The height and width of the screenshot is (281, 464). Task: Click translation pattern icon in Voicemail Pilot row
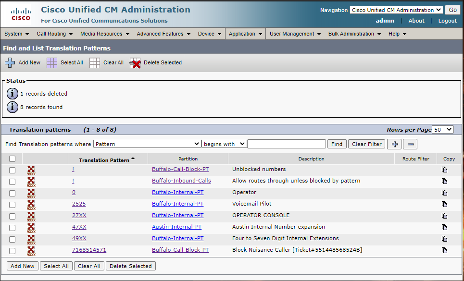31,205
